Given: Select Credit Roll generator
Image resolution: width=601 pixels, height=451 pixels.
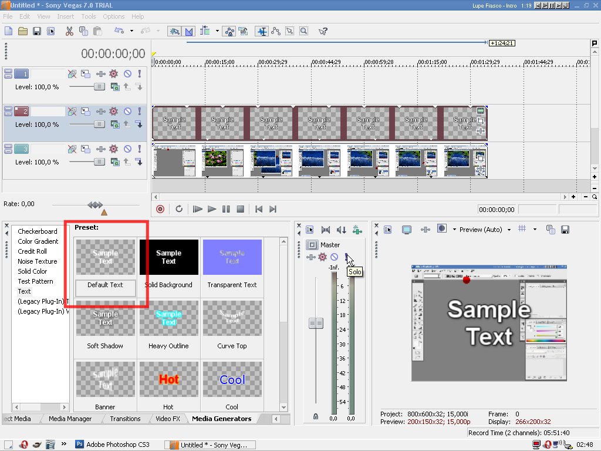Looking at the screenshot, I should (32, 251).
